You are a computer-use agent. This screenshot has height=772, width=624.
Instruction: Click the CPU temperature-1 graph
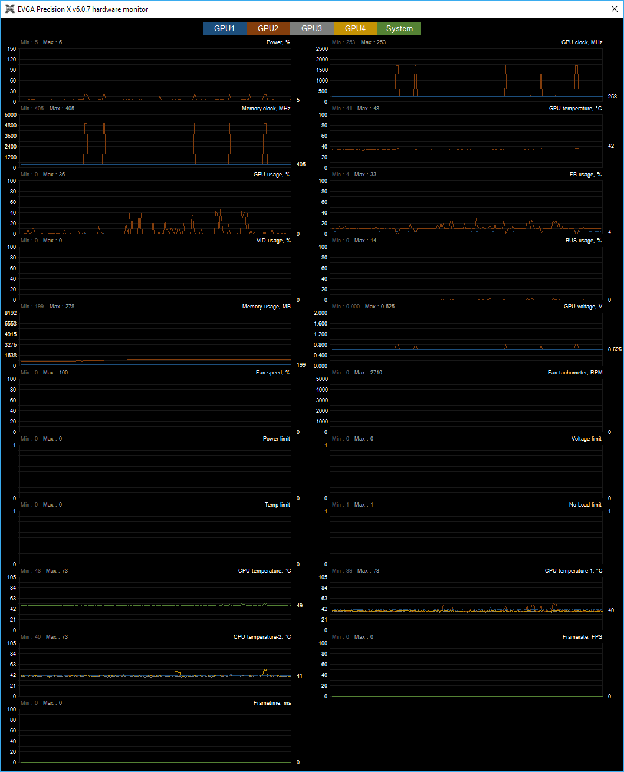[x=467, y=603]
